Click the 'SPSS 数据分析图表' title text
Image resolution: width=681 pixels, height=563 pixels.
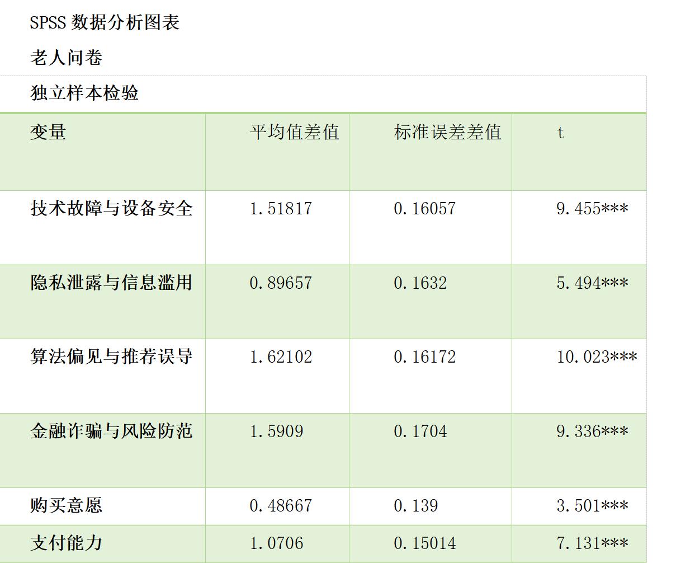pyautogui.click(x=105, y=23)
